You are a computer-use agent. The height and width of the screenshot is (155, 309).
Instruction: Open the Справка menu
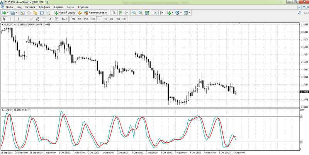tap(83, 7)
